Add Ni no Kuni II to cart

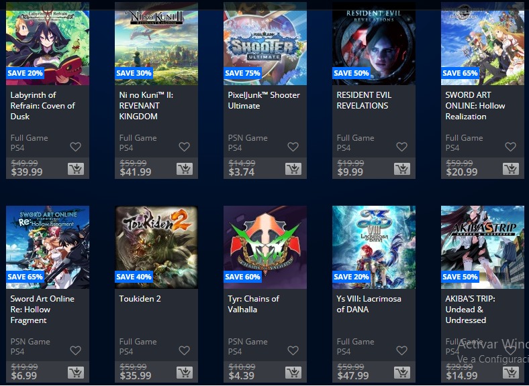click(x=185, y=169)
